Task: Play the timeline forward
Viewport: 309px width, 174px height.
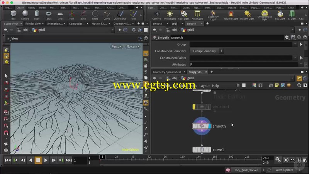Action: click(46, 160)
